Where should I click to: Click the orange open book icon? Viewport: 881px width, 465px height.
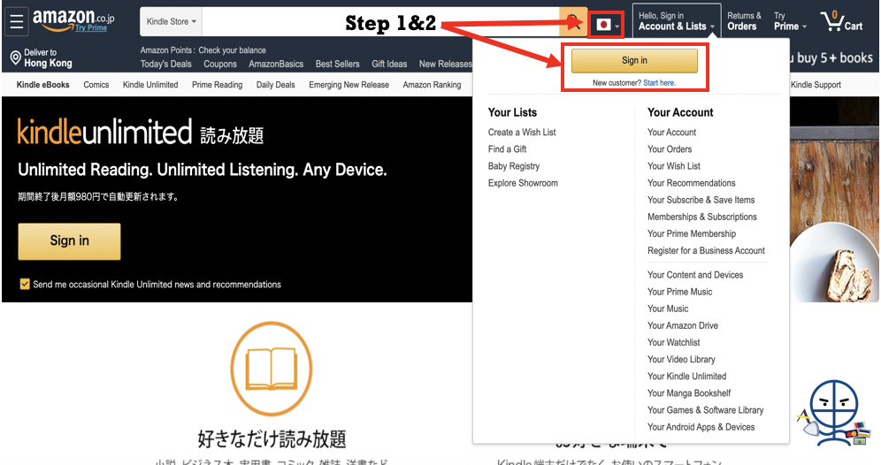[272, 369]
